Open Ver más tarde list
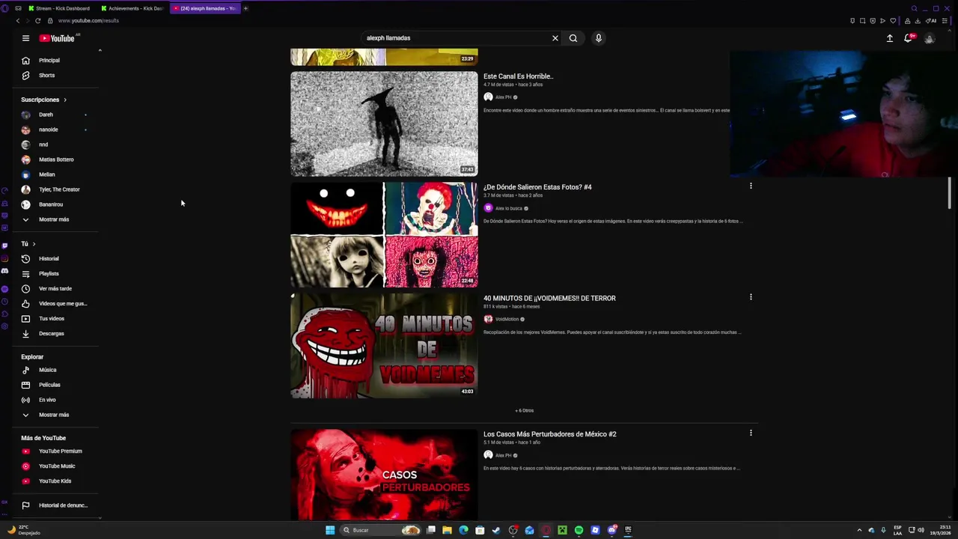Viewport: 958px width, 539px height. pyautogui.click(x=57, y=288)
